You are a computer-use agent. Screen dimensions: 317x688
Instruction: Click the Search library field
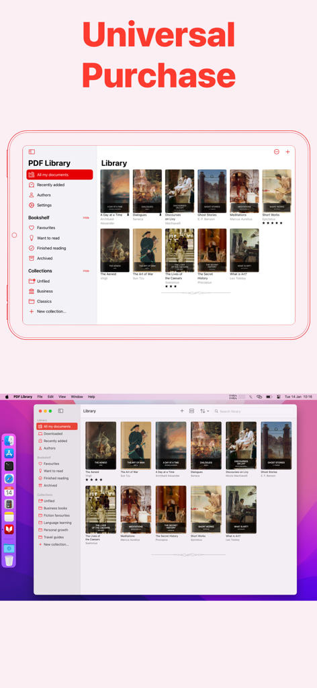click(253, 411)
